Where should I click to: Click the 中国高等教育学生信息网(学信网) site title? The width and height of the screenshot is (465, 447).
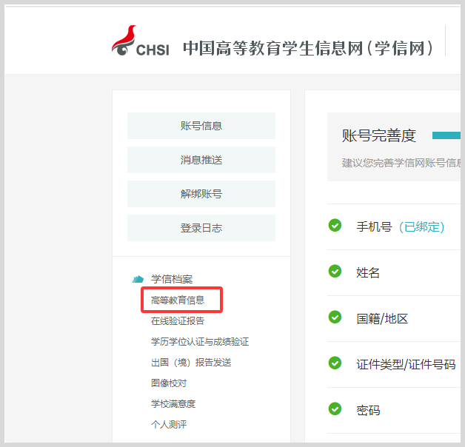(x=308, y=48)
